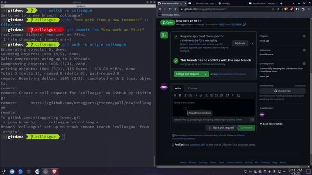Open the merge method dropdown arrow
Screen dimensions: 312x175
click(x=205, y=74)
